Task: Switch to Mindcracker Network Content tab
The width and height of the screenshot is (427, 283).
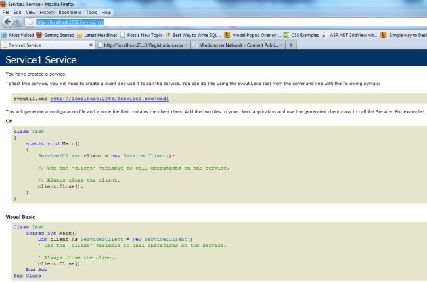Action: pos(237,45)
